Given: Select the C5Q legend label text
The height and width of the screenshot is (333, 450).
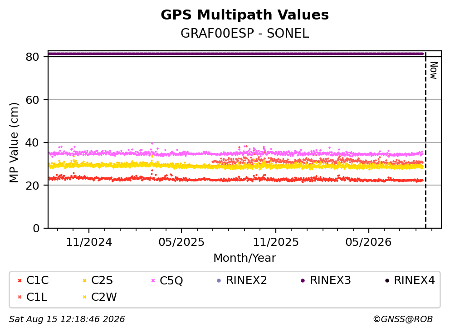Looking at the screenshot, I should coord(171,280).
